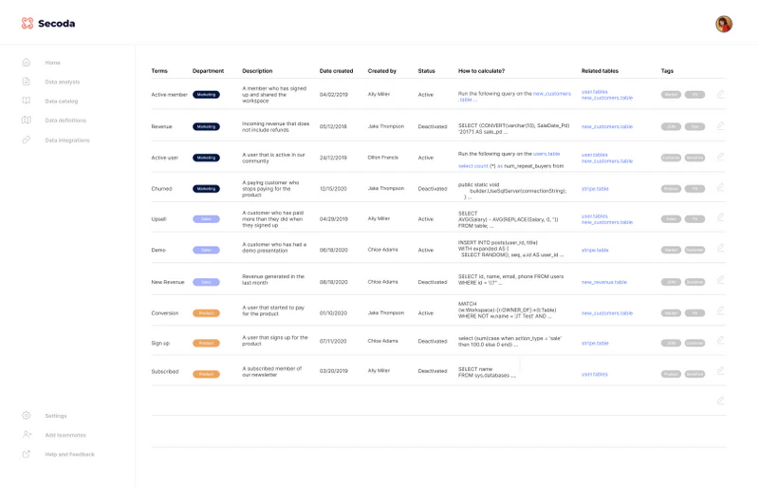
Task: Click the Related tables column header
Action: coord(601,71)
